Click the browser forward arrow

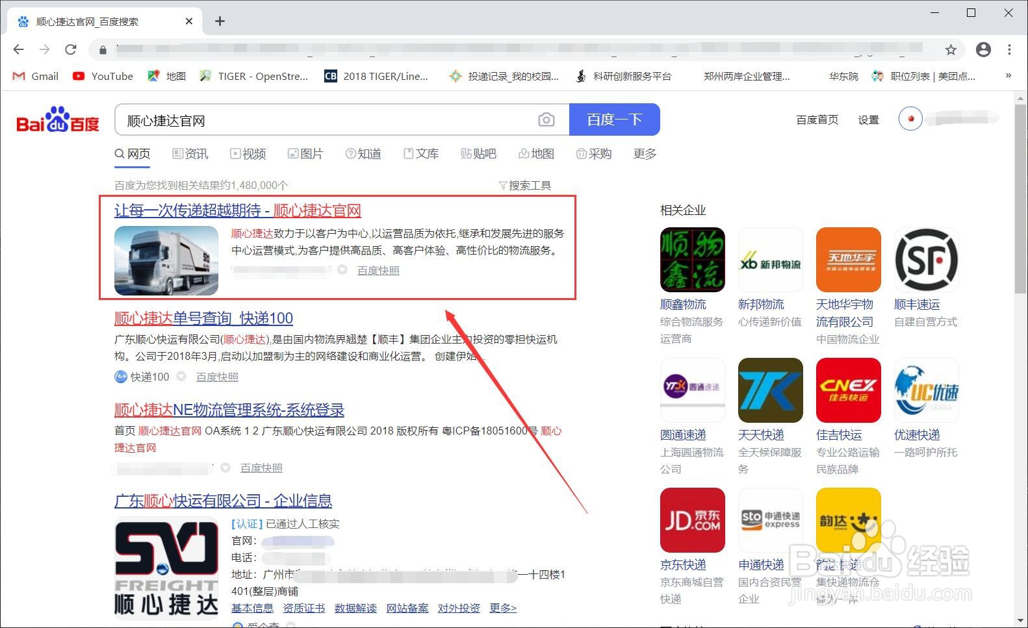click(44, 49)
